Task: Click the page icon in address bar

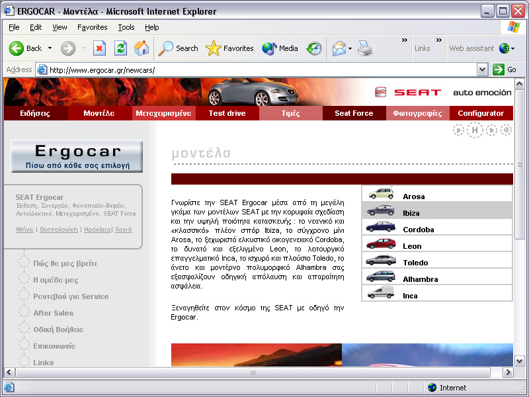Action: (x=42, y=70)
